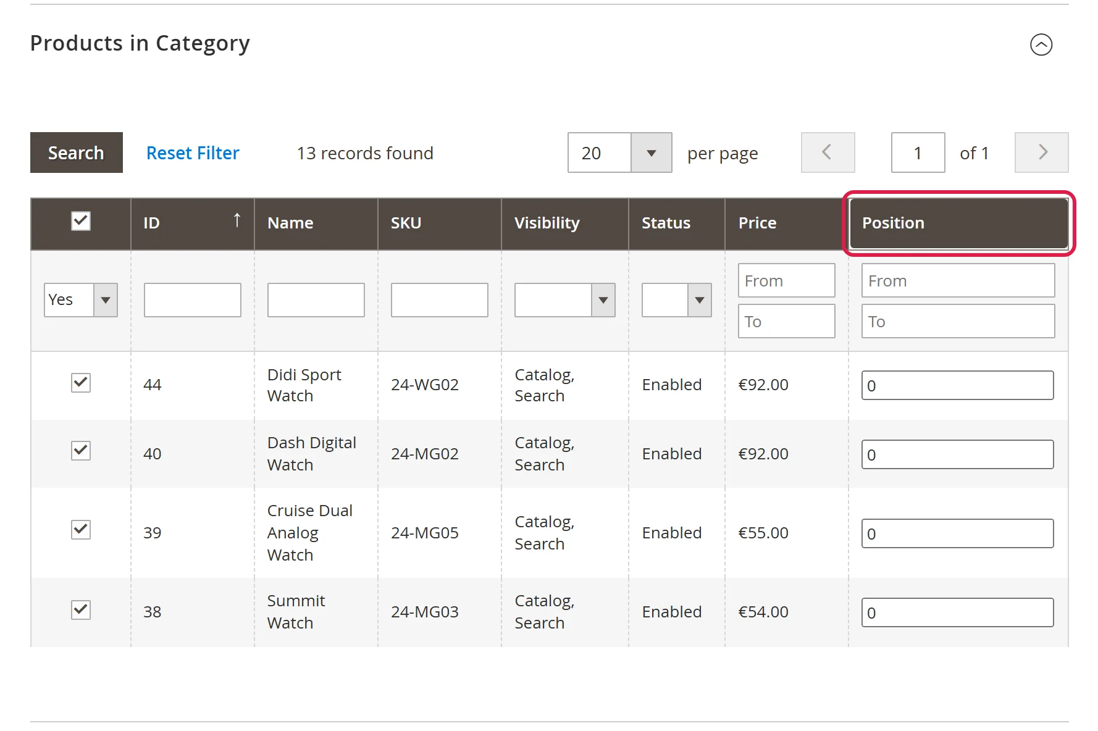
Task: Click the 13 records found text
Action: [365, 153]
